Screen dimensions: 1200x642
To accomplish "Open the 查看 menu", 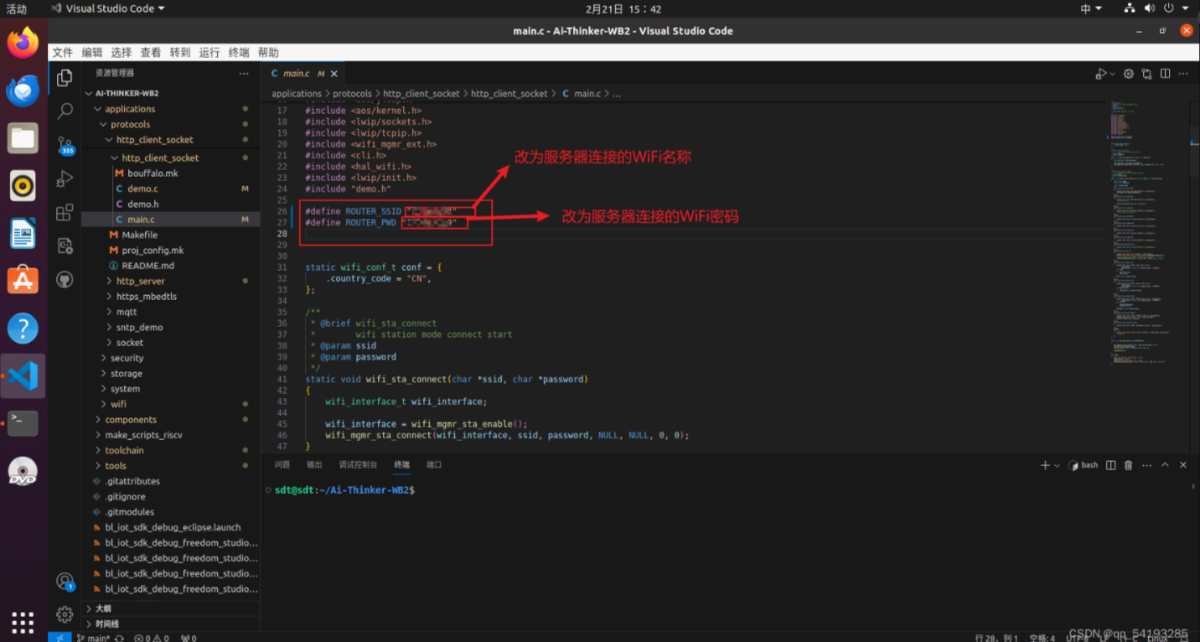I will [x=151, y=52].
